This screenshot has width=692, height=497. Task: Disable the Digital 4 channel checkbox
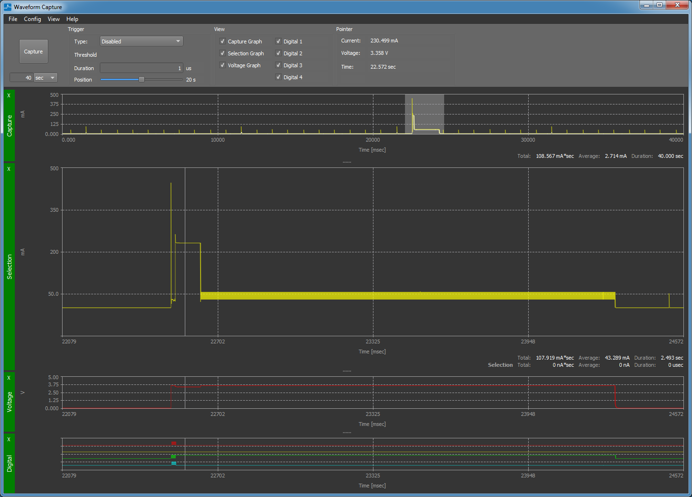[278, 77]
